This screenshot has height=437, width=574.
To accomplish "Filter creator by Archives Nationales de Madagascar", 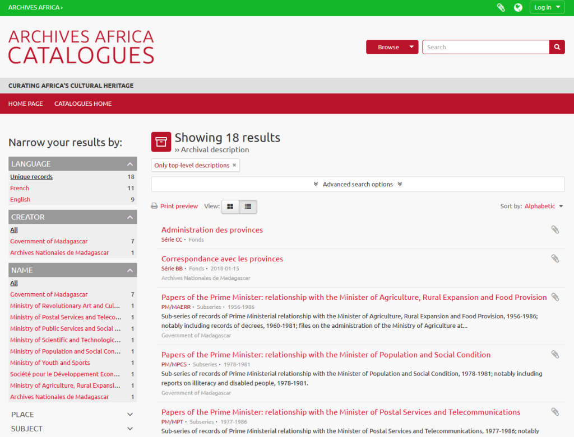I will 59,252.
